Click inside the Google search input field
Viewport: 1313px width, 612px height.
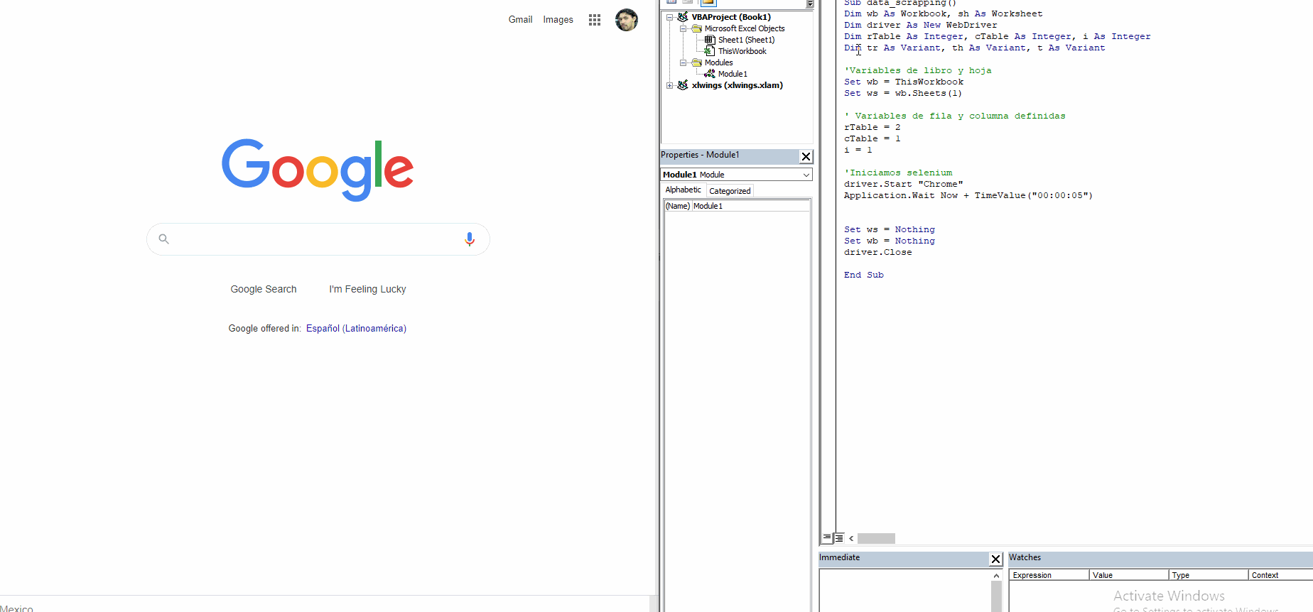(318, 239)
